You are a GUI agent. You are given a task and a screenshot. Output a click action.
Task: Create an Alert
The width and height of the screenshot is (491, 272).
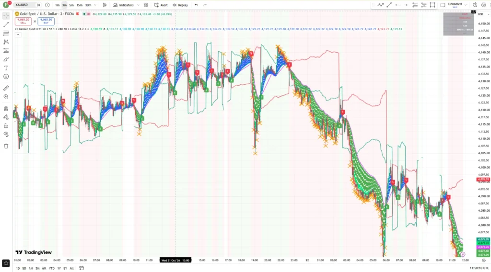(161, 5)
